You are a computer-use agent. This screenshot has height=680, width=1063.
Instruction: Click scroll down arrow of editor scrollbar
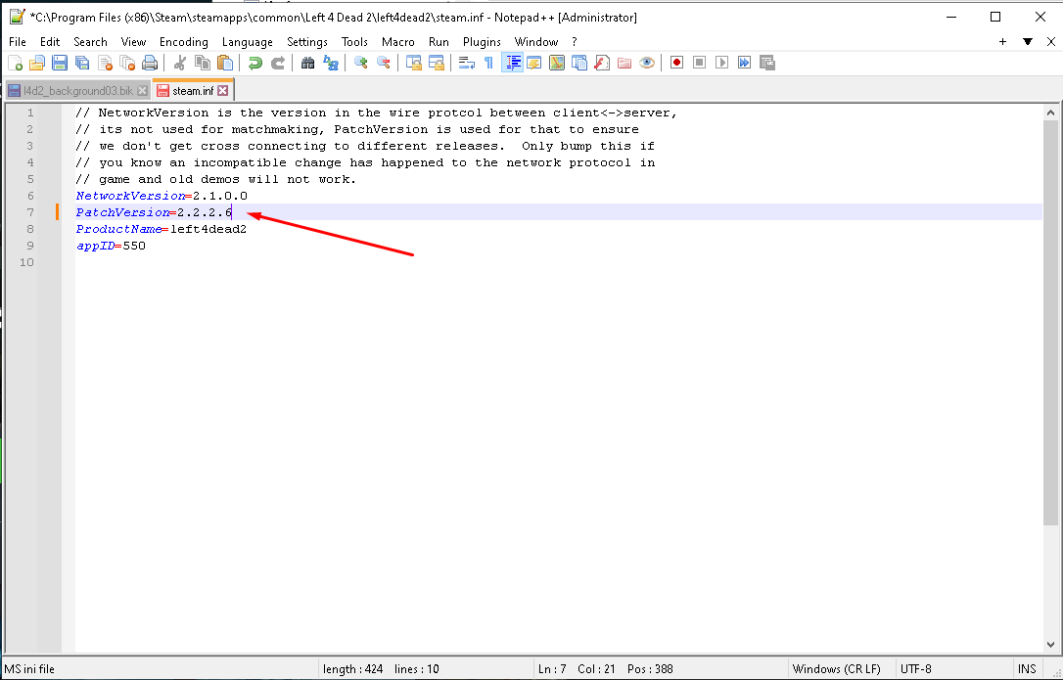pos(1051,645)
